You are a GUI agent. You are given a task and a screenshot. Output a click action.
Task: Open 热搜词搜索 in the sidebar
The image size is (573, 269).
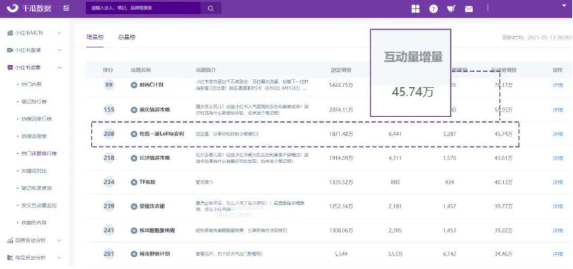34,136
